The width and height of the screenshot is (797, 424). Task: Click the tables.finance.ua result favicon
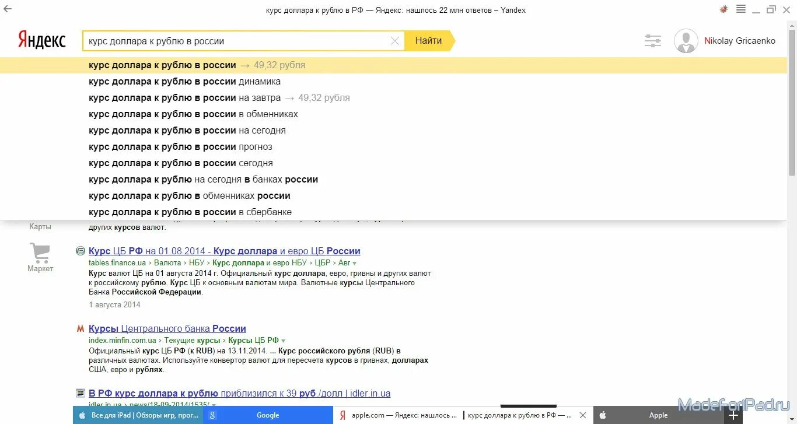pyautogui.click(x=81, y=251)
